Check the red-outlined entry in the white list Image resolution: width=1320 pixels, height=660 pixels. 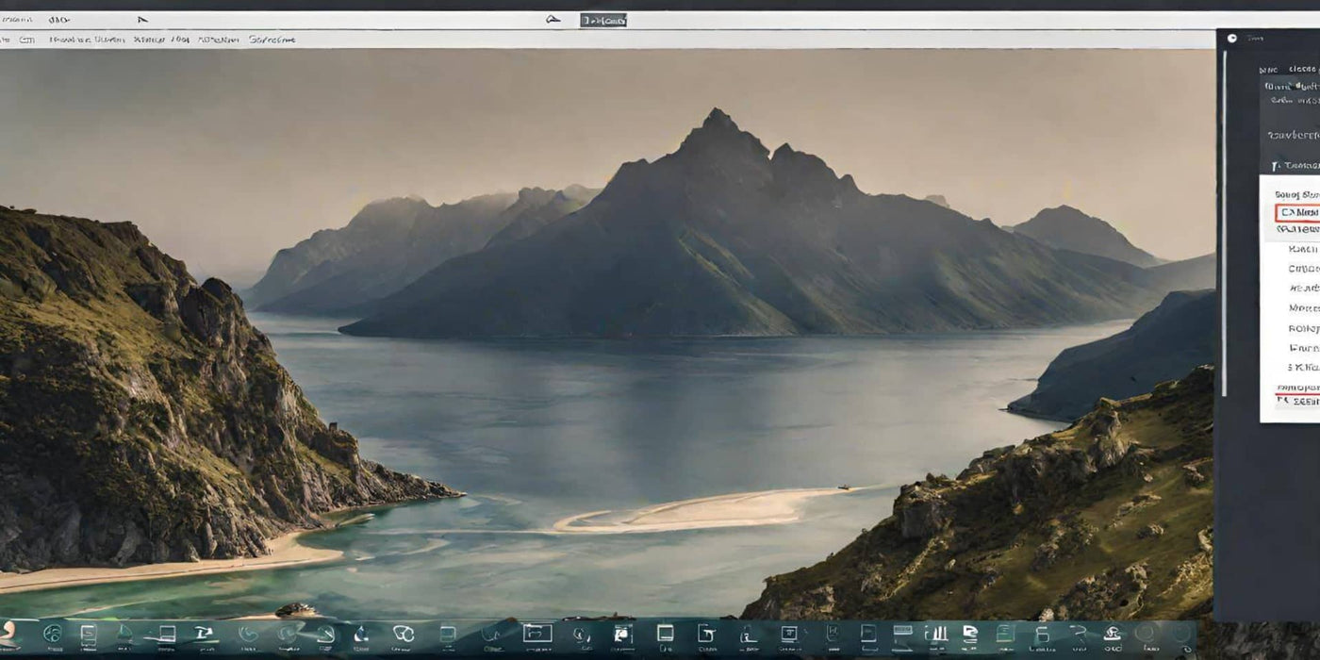(1297, 213)
